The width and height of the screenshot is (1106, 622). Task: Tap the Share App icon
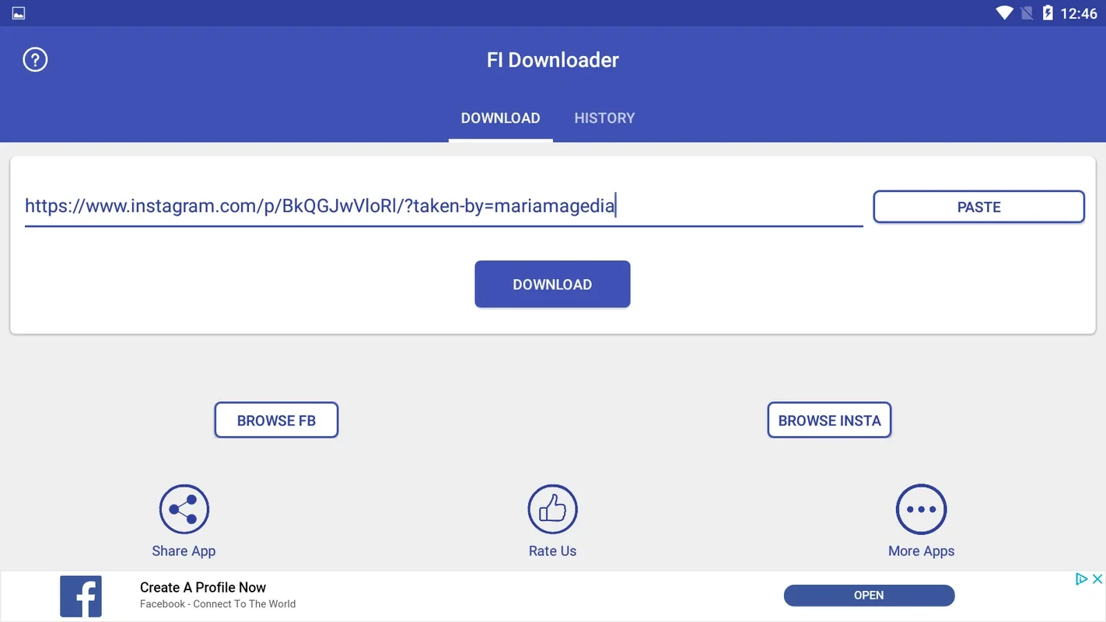coord(184,510)
